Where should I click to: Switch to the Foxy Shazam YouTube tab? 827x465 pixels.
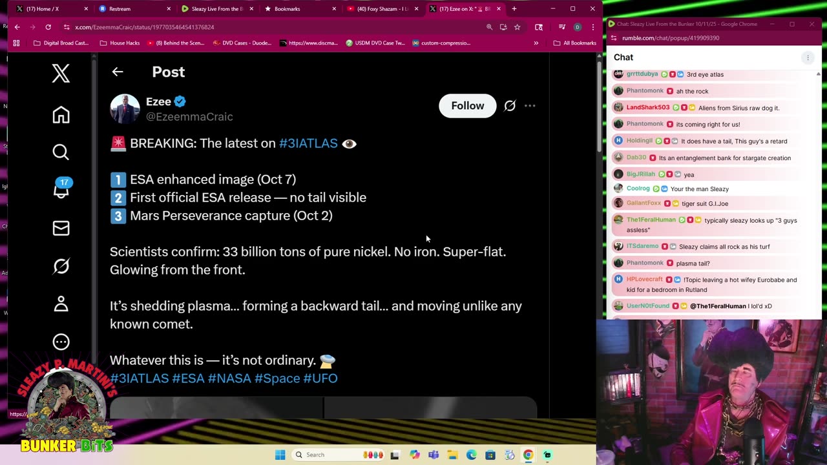(382, 9)
